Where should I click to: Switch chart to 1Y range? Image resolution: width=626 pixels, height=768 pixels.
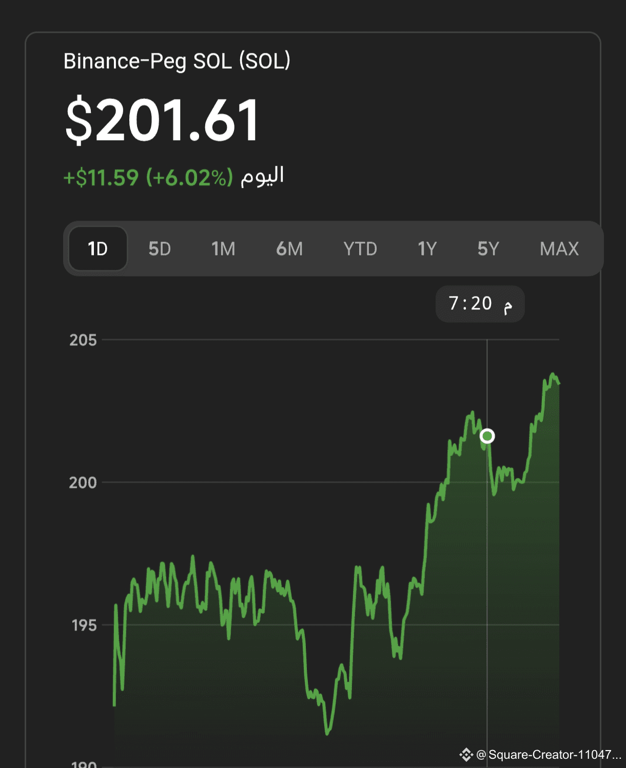click(427, 249)
